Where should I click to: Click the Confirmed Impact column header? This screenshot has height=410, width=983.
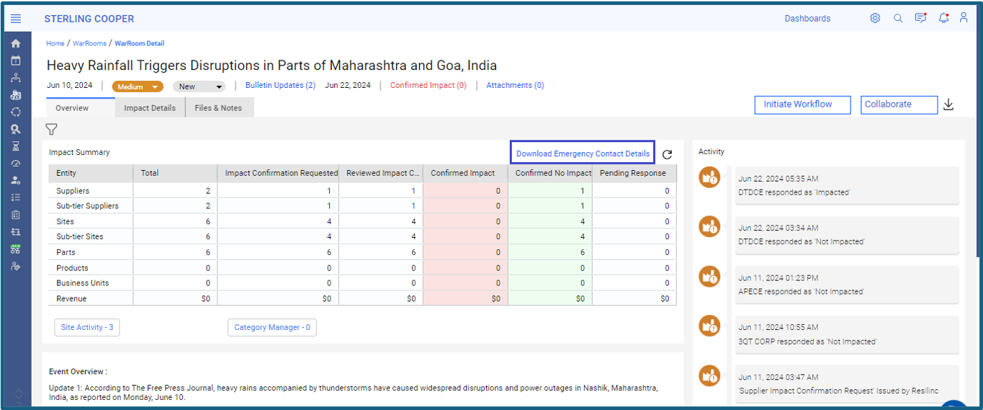pyautogui.click(x=465, y=173)
